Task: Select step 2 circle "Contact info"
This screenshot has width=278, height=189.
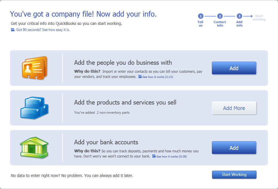Action: tap(220, 16)
